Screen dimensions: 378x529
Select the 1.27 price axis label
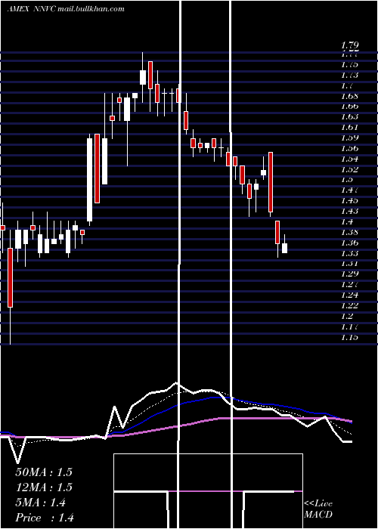pos(350,284)
